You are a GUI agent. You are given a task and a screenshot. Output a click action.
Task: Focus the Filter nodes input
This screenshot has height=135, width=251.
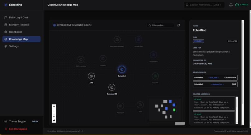click(x=160, y=25)
